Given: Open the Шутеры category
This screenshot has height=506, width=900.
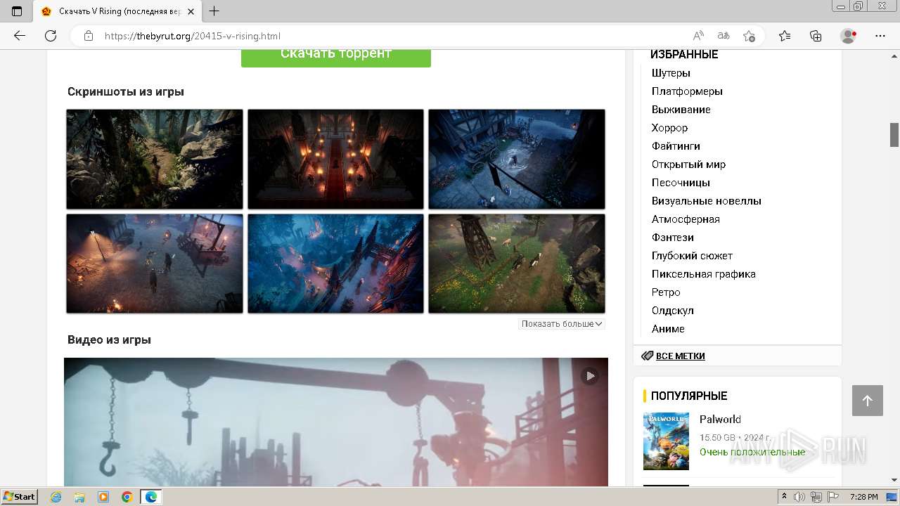Looking at the screenshot, I should (x=671, y=73).
